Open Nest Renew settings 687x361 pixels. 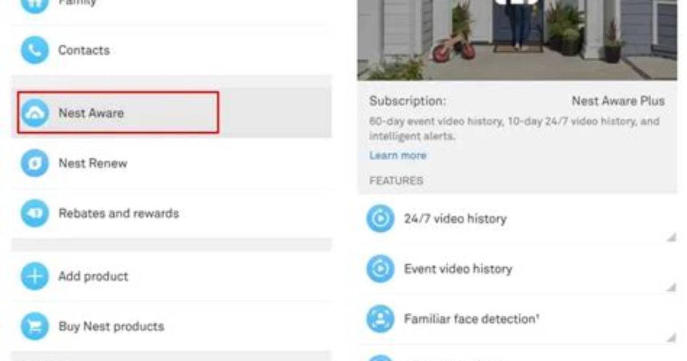pos(171,163)
